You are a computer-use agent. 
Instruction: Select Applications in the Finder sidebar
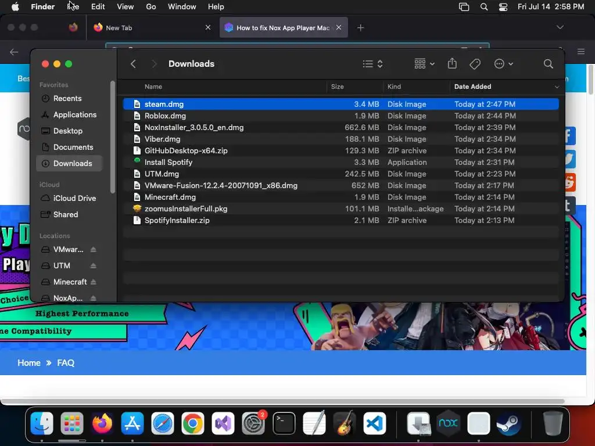click(70, 114)
